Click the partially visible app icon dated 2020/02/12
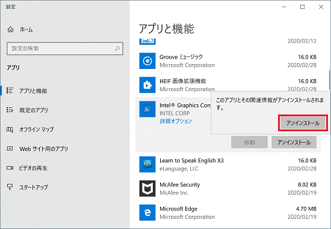The height and width of the screenshot is (229, 331). point(147,41)
